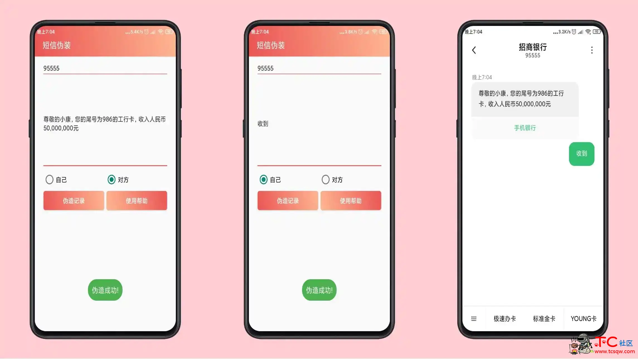Click the 伪造记录 button on left screen
This screenshot has height=359, width=638.
point(73,200)
